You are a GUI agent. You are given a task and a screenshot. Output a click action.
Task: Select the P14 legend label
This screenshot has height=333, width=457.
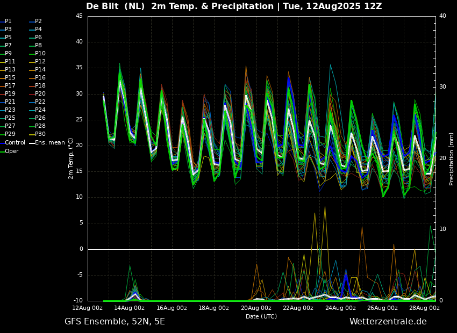40,70
